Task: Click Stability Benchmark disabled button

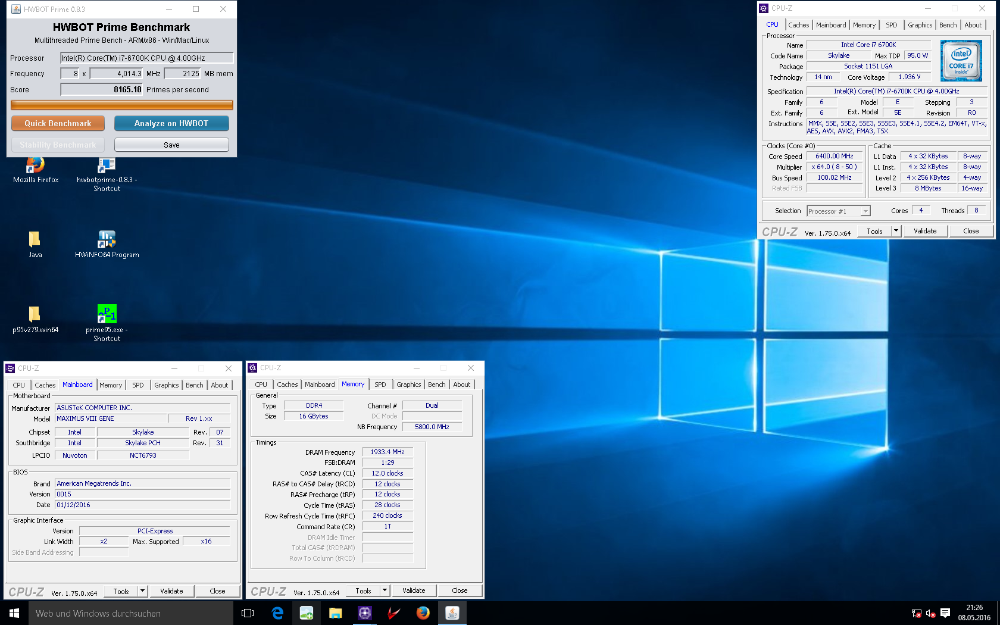Action: coord(58,145)
